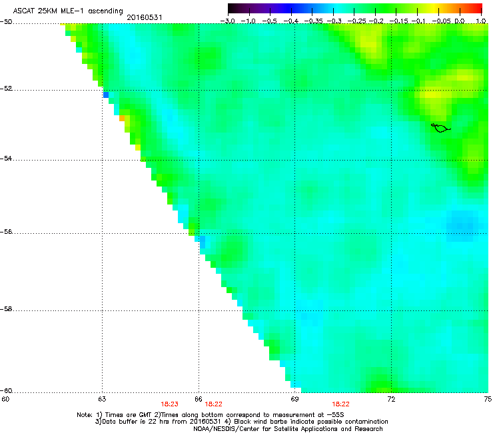493x433 pixels.
Task: Click the -0.4 color scale label
Action: pos(290,21)
